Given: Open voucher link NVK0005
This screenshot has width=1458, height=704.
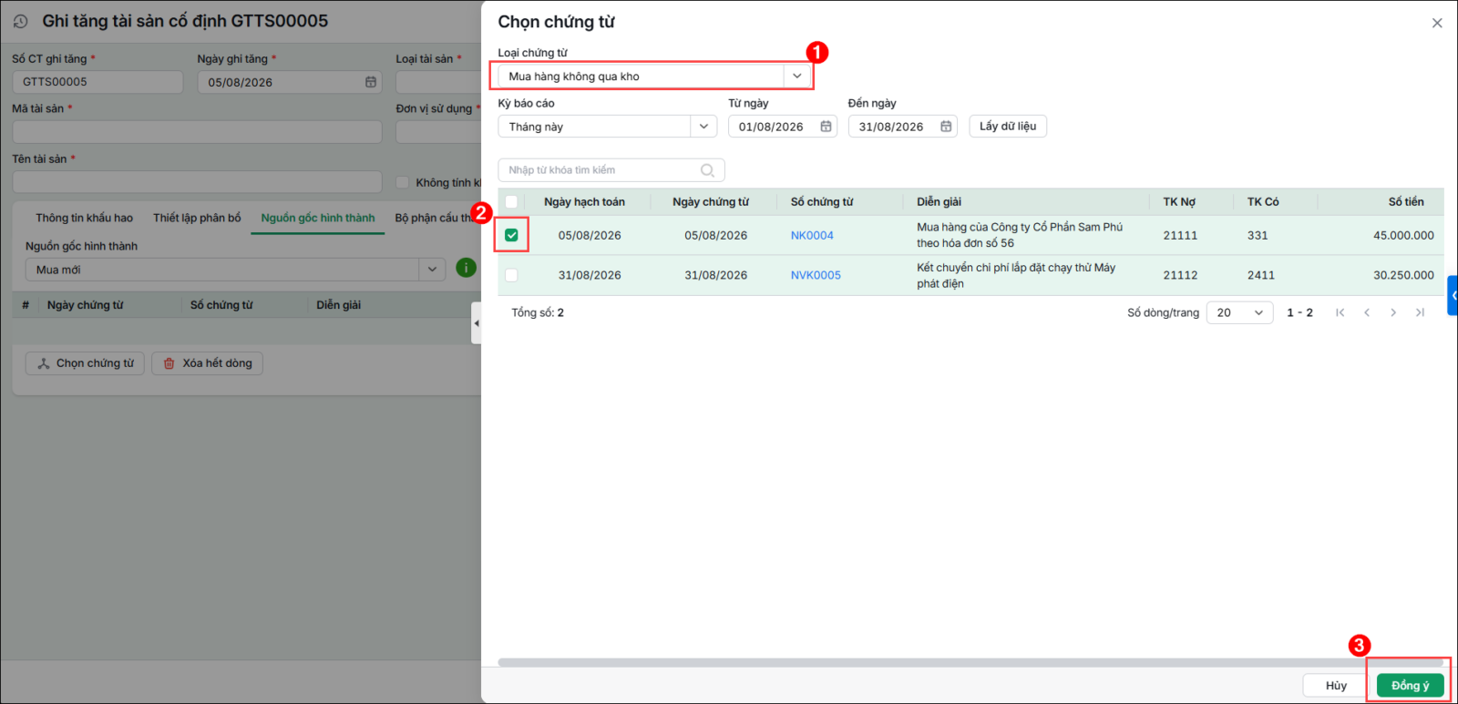Looking at the screenshot, I should coord(816,275).
